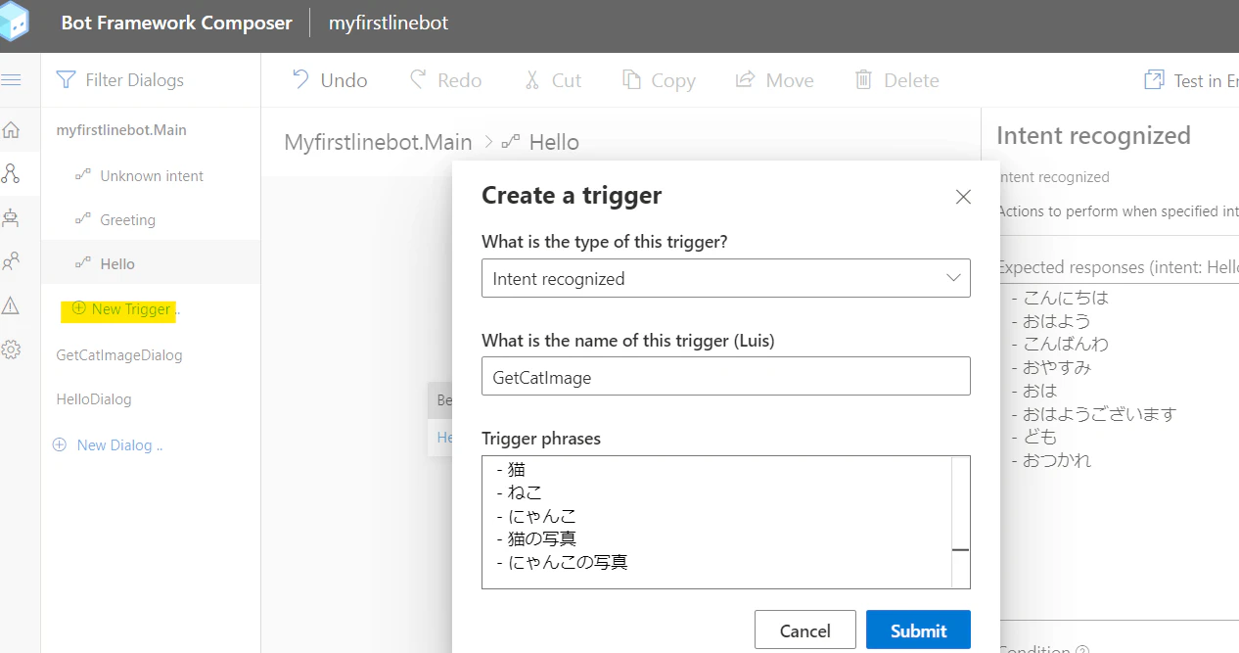Click 'こんばんわ' in expected responses
This screenshot has width=1239, height=653.
tap(1066, 343)
